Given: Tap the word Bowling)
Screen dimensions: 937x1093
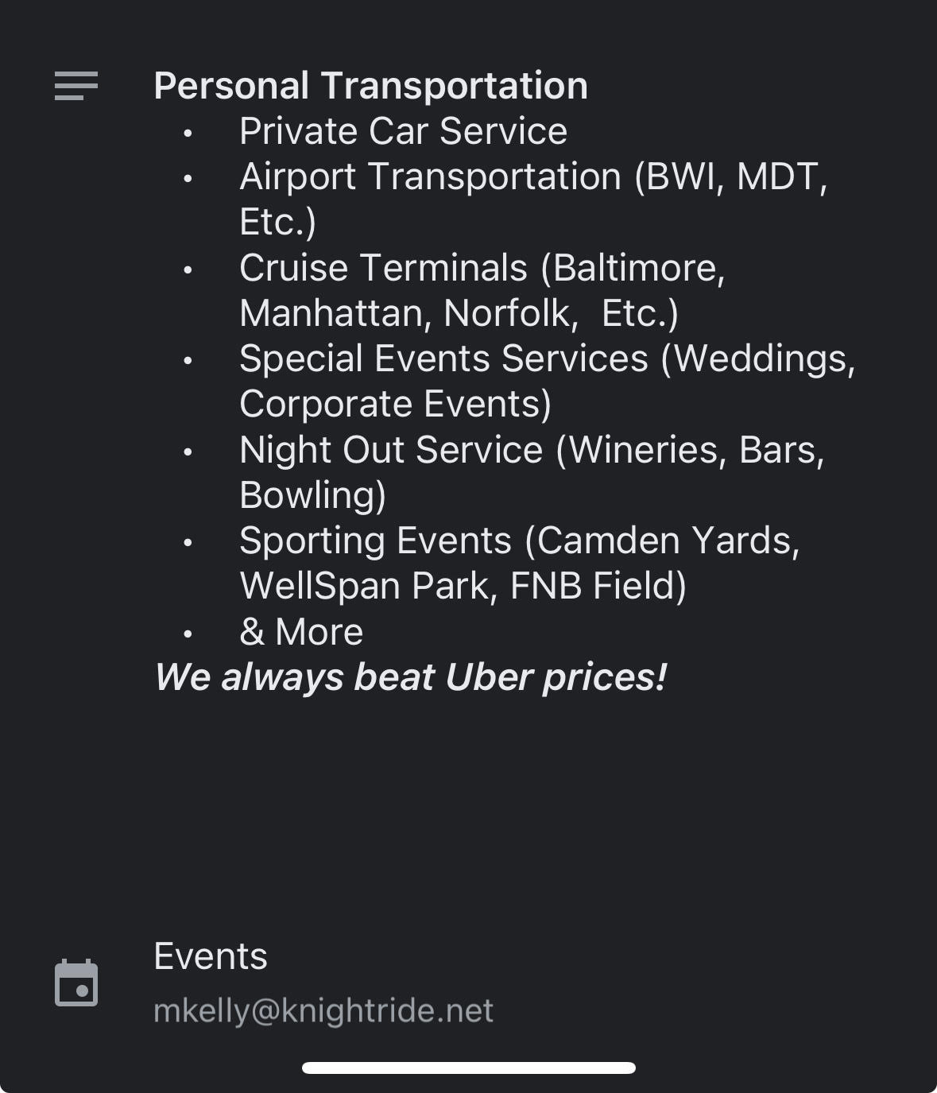Looking at the screenshot, I should [312, 495].
